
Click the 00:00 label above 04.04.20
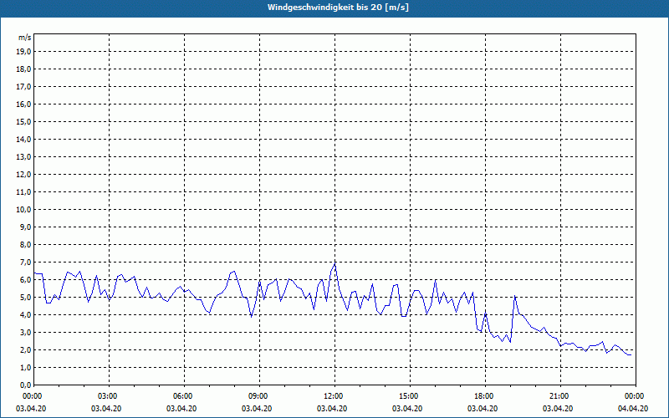pos(636,396)
